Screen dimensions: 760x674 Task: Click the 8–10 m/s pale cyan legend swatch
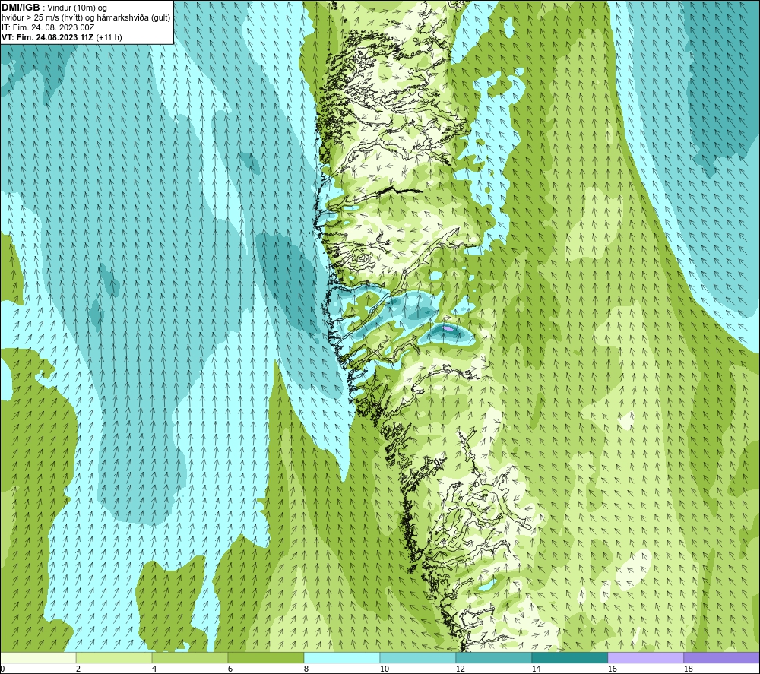pyautogui.click(x=342, y=658)
